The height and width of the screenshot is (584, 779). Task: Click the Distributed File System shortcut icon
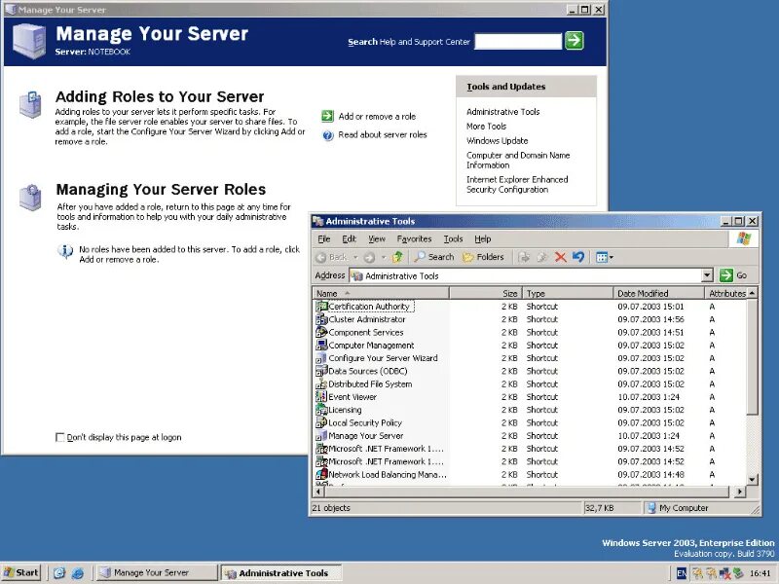[321, 383]
